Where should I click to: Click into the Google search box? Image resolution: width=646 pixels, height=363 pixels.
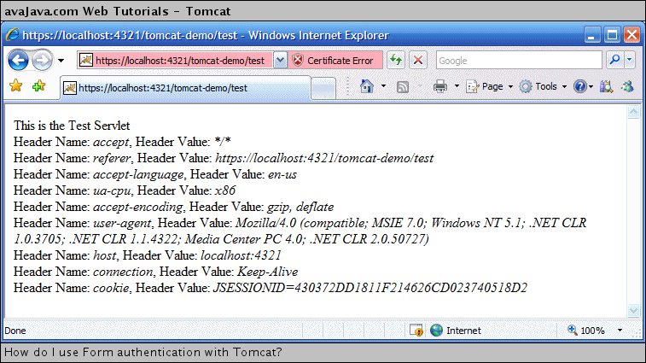point(519,61)
